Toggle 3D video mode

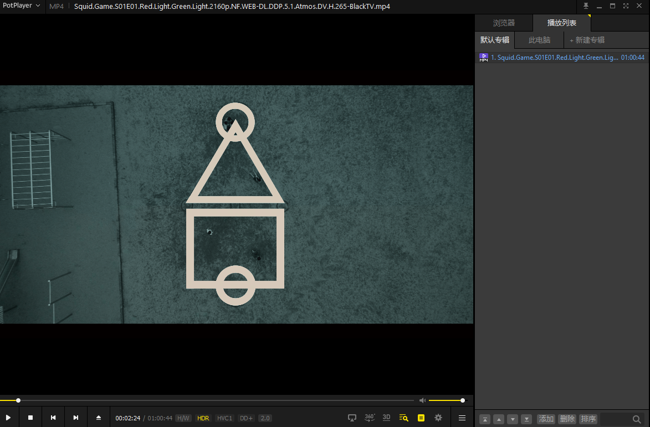click(386, 418)
